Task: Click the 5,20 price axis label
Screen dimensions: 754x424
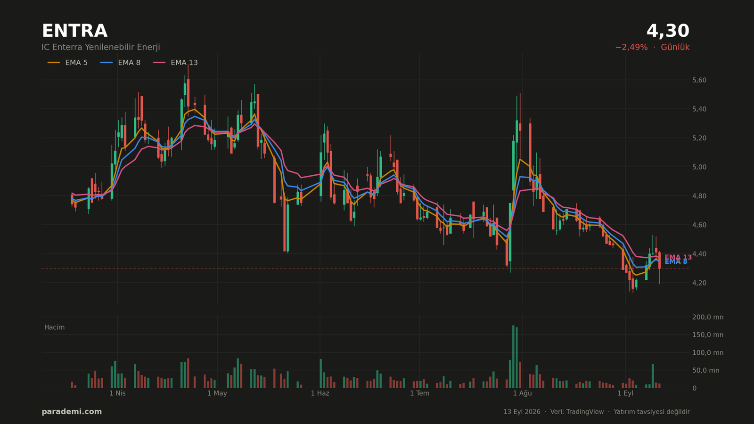Action: [699, 139]
